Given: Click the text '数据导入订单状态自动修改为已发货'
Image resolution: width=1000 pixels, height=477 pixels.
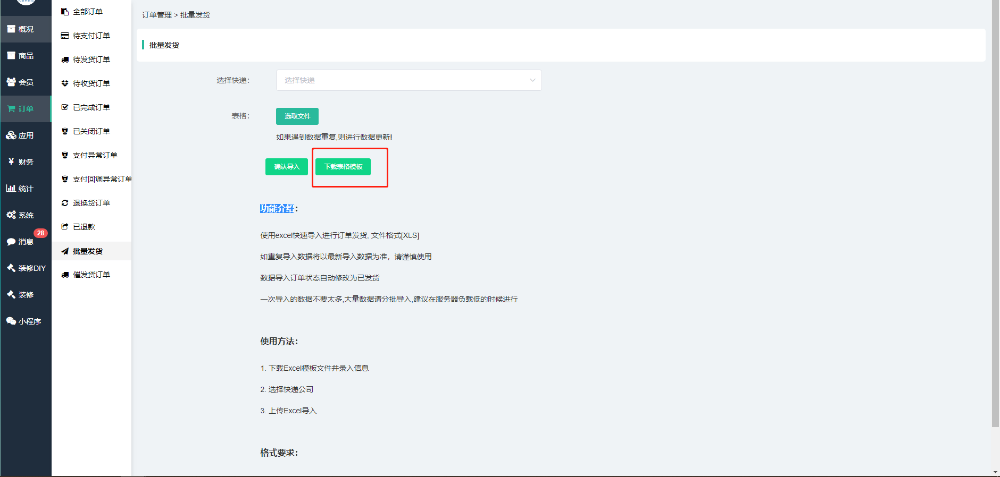Looking at the screenshot, I should pyautogui.click(x=320, y=278).
